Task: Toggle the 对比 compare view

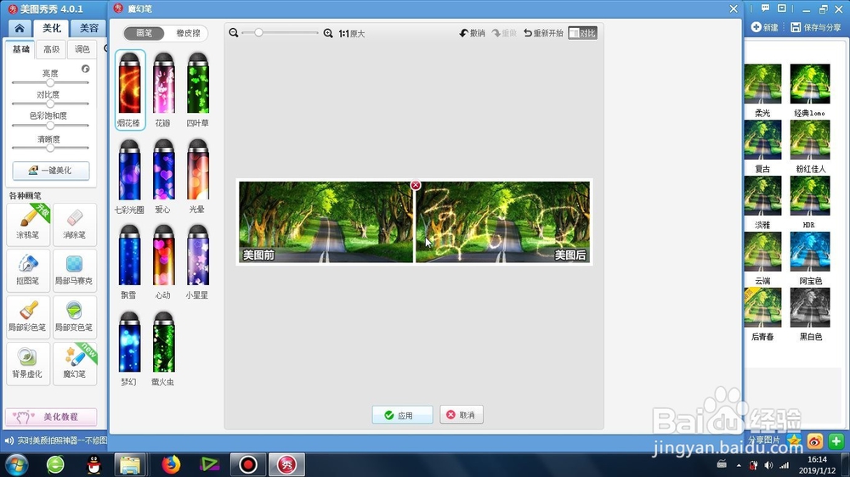Action: 583,33
